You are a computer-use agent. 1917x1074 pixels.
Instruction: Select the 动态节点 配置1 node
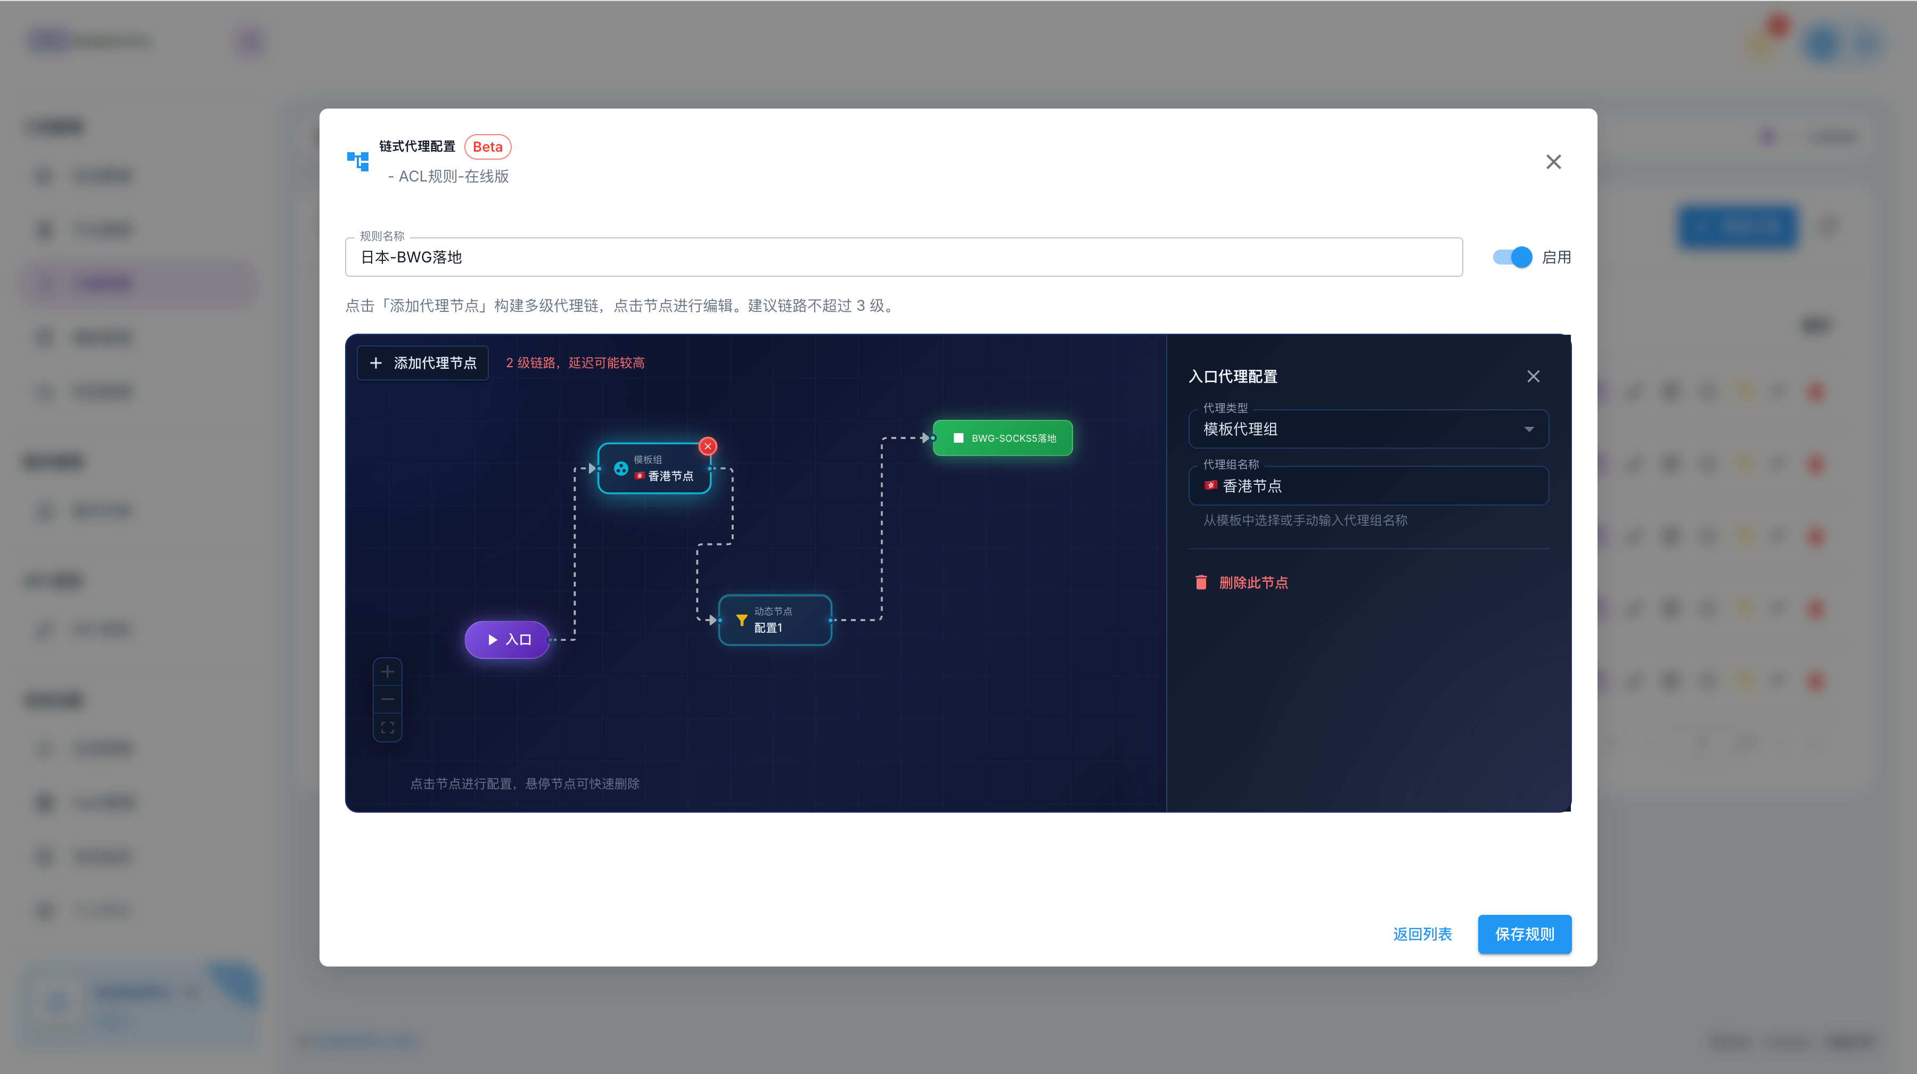coord(775,619)
